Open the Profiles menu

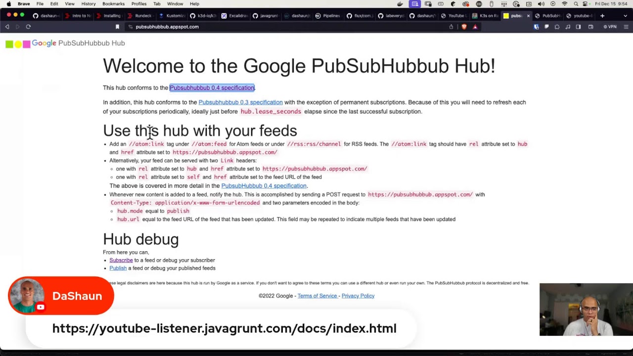[x=139, y=3]
